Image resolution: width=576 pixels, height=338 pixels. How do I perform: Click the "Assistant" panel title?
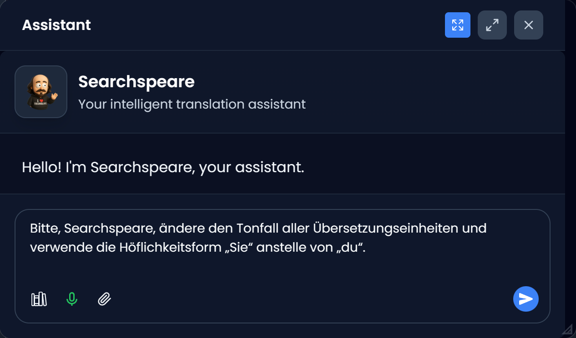click(x=56, y=25)
